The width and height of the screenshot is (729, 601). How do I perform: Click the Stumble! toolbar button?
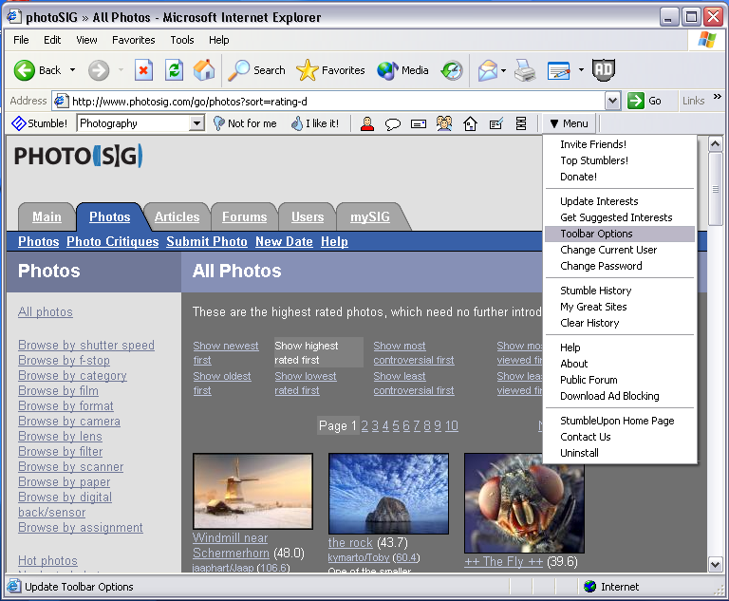[40, 123]
